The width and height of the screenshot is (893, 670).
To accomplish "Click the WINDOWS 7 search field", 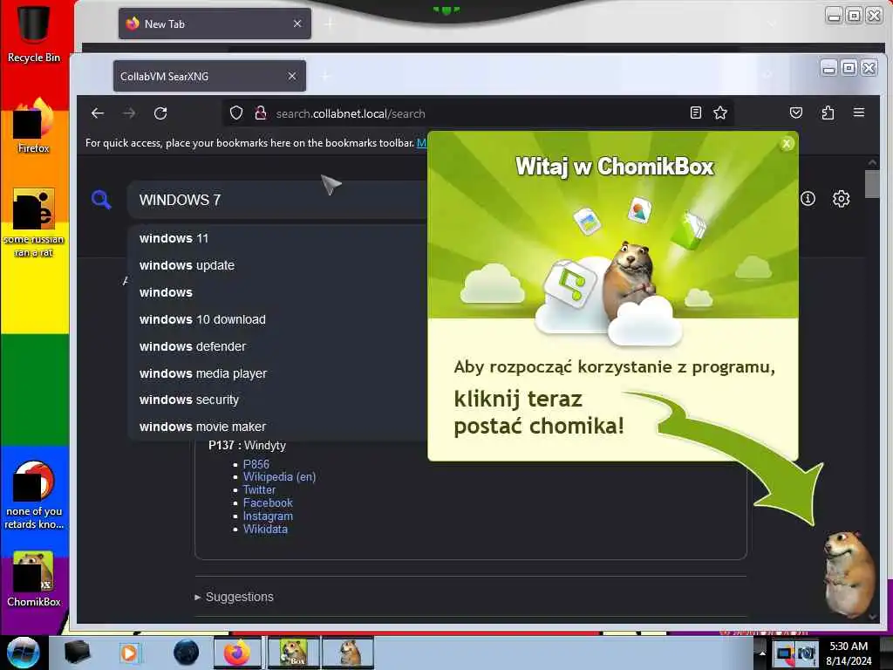I will [x=279, y=200].
